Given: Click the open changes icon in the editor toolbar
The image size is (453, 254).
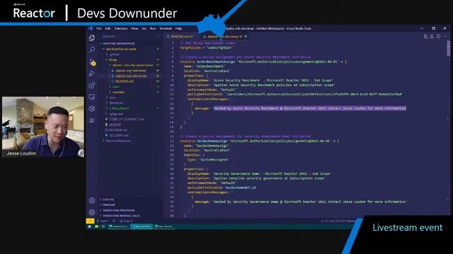Looking at the screenshot, I should coord(425,37).
